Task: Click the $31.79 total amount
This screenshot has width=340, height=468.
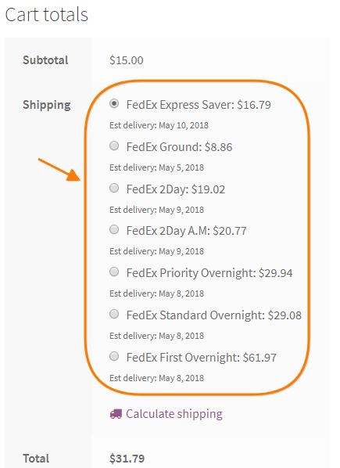Action: pos(127,459)
